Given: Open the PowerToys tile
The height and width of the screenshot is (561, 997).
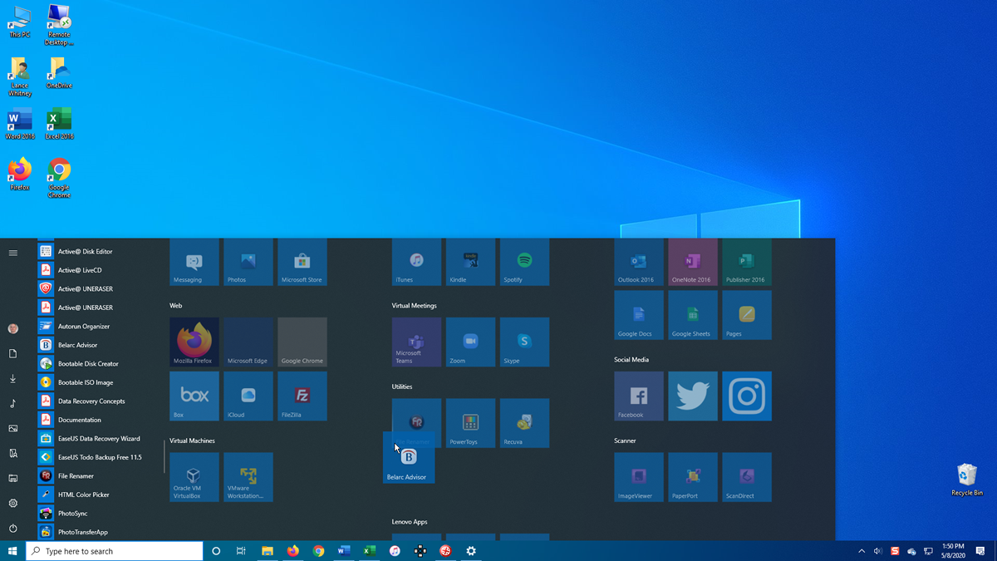Looking at the screenshot, I should click(471, 423).
